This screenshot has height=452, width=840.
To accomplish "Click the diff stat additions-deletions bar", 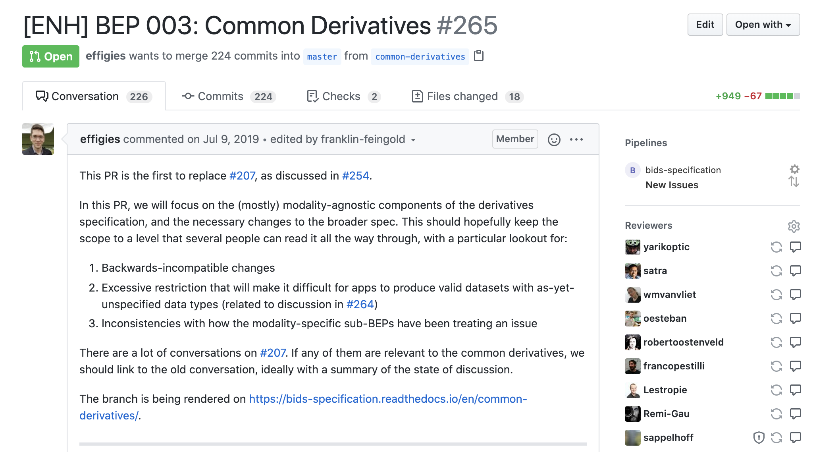I will pyautogui.click(x=782, y=96).
